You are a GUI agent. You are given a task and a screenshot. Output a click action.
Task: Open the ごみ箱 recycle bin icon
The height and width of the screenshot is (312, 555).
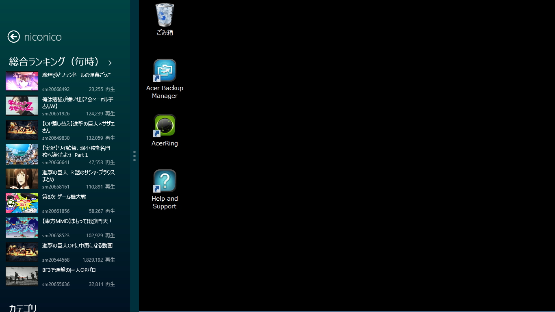(x=165, y=19)
